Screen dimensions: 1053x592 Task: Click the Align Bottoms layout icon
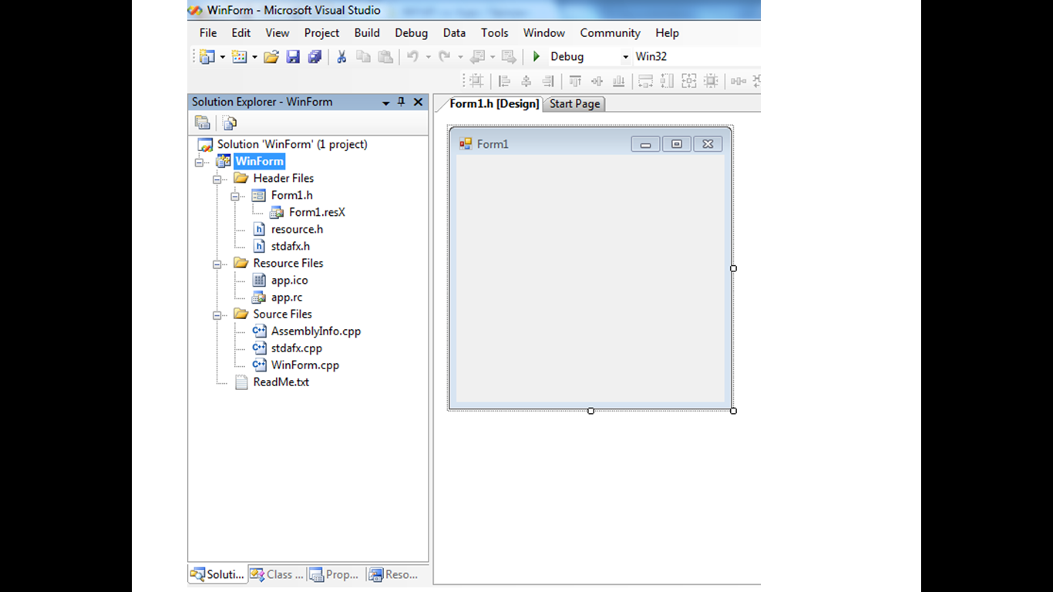[618, 80]
